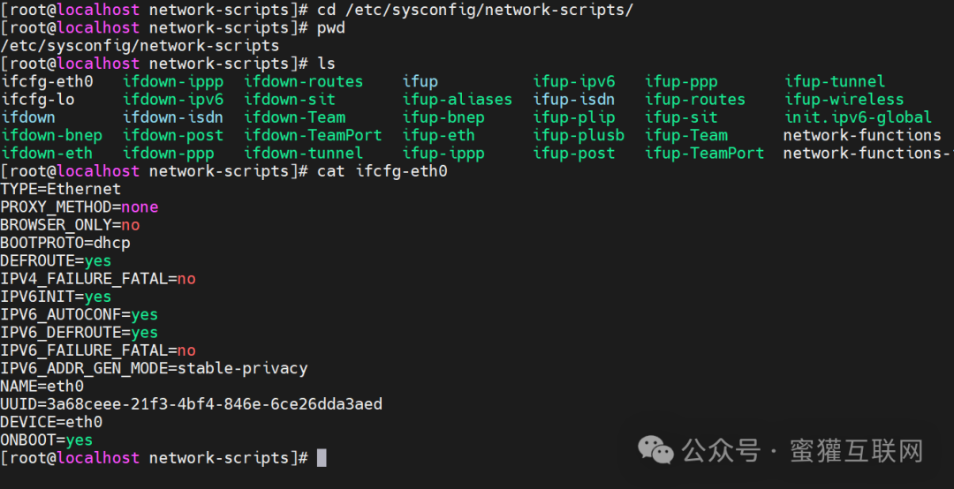The image size is (954, 489).
Task: Click the 公众号 watermark text
Action: [x=721, y=451]
